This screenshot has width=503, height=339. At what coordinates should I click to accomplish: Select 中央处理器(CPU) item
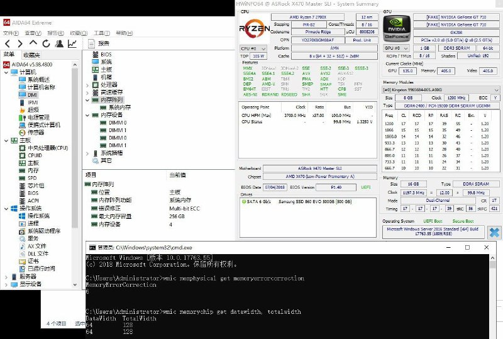tap(48, 148)
